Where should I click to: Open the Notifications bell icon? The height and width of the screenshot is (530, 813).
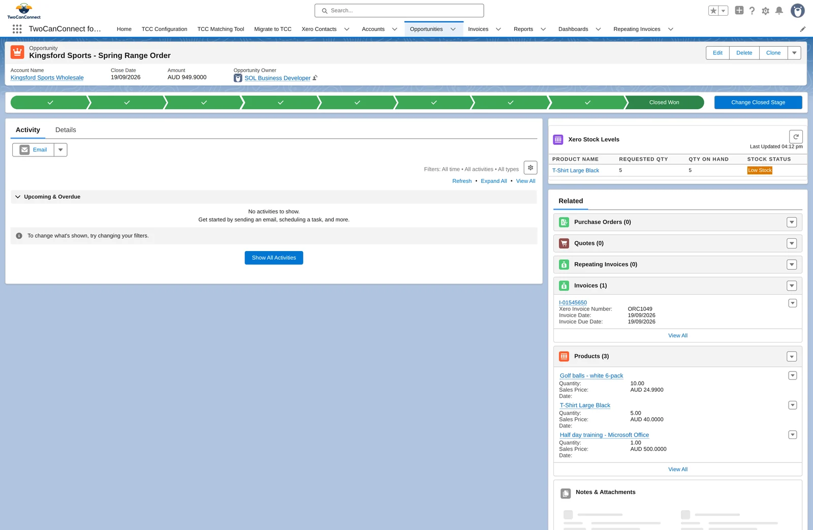point(779,11)
